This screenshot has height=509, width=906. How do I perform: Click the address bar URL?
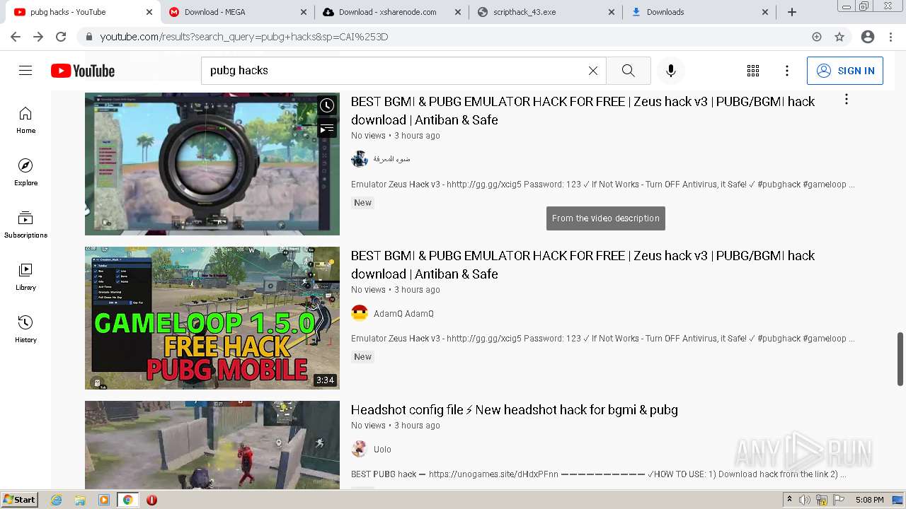coord(244,37)
